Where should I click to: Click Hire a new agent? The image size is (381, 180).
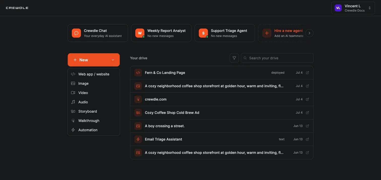pos(282,33)
